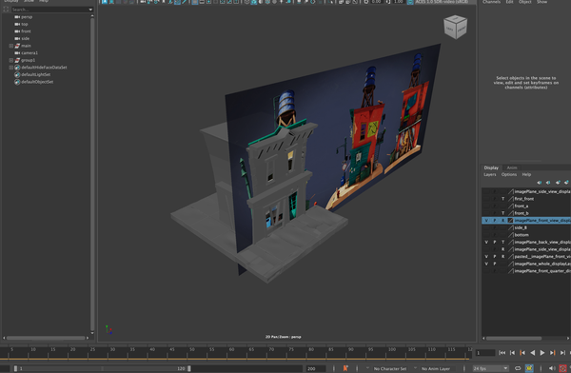Toggle the audio speaker icon

tap(552, 368)
